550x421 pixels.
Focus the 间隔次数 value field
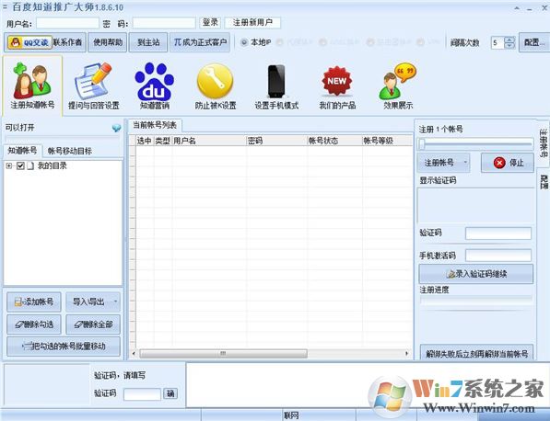[x=497, y=42]
